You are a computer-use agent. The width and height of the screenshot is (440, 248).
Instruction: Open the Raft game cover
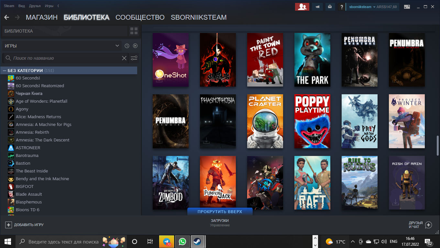(312, 183)
